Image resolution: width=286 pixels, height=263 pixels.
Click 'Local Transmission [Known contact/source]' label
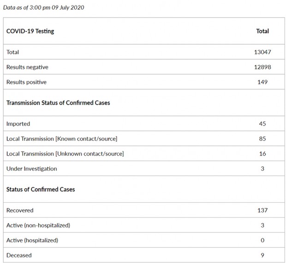[x=62, y=139]
